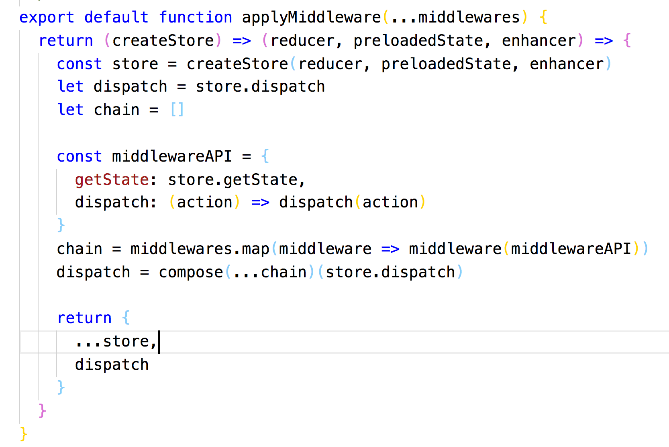This screenshot has height=447, width=669.
Task: Click the inner 'return' keyword before brace
Action: click(84, 318)
